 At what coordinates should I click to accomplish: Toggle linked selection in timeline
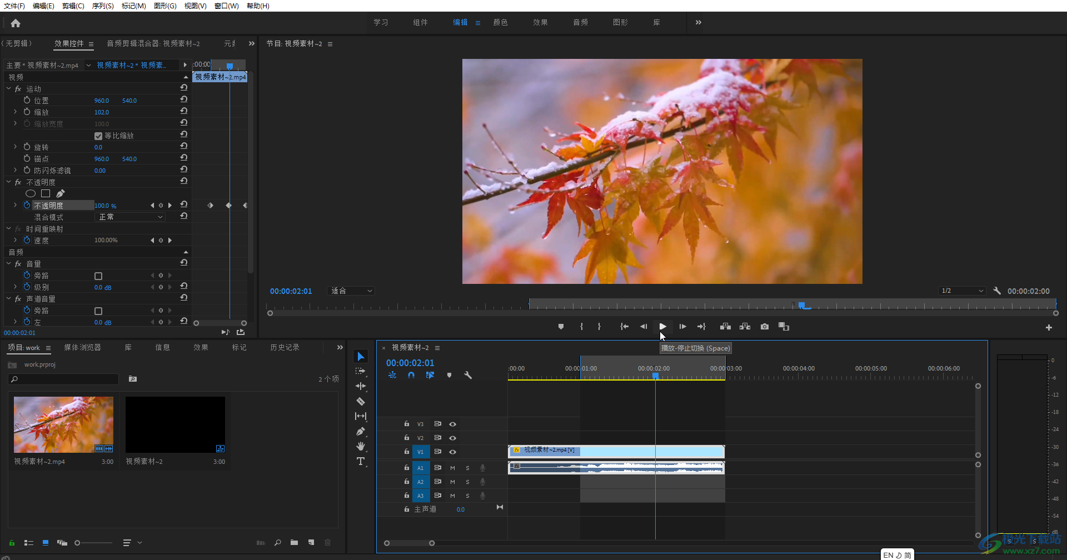(x=430, y=375)
